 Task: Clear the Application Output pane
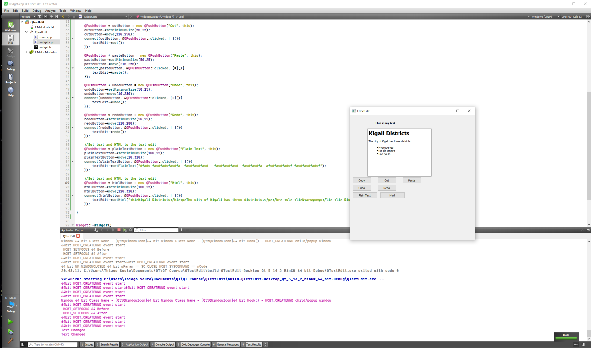(x=96, y=230)
